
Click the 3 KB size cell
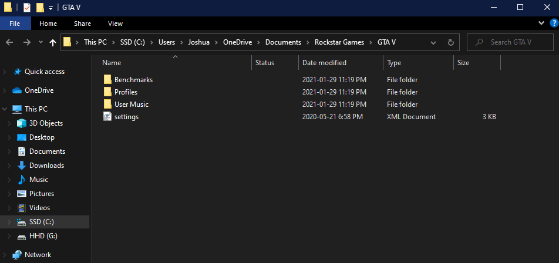click(489, 117)
